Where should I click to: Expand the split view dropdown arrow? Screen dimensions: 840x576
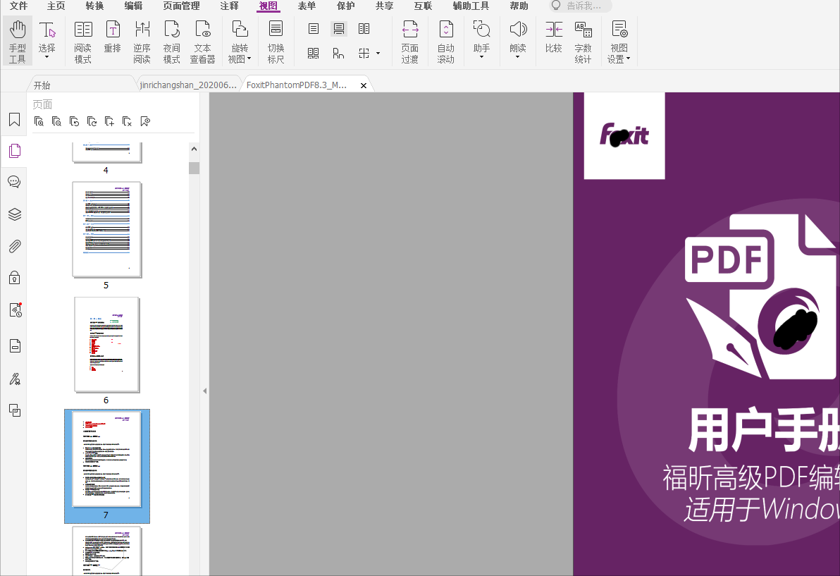click(378, 53)
